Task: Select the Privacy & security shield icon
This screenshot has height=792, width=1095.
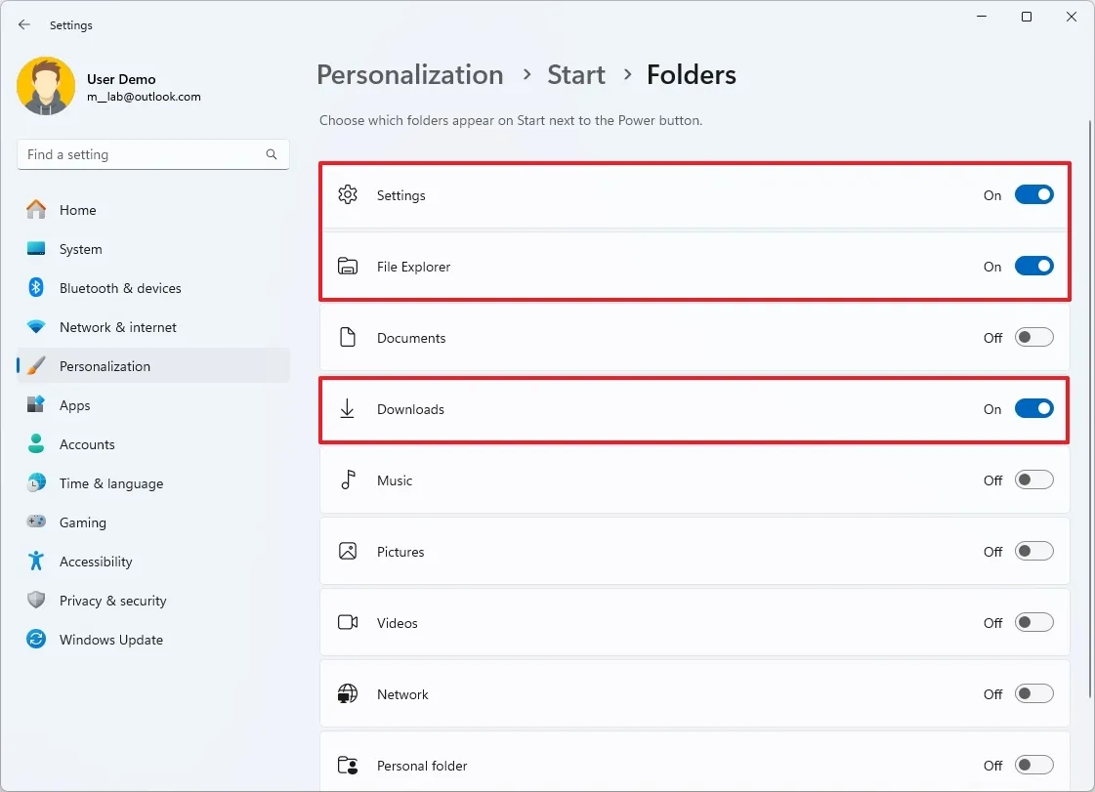Action: (35, 601)
